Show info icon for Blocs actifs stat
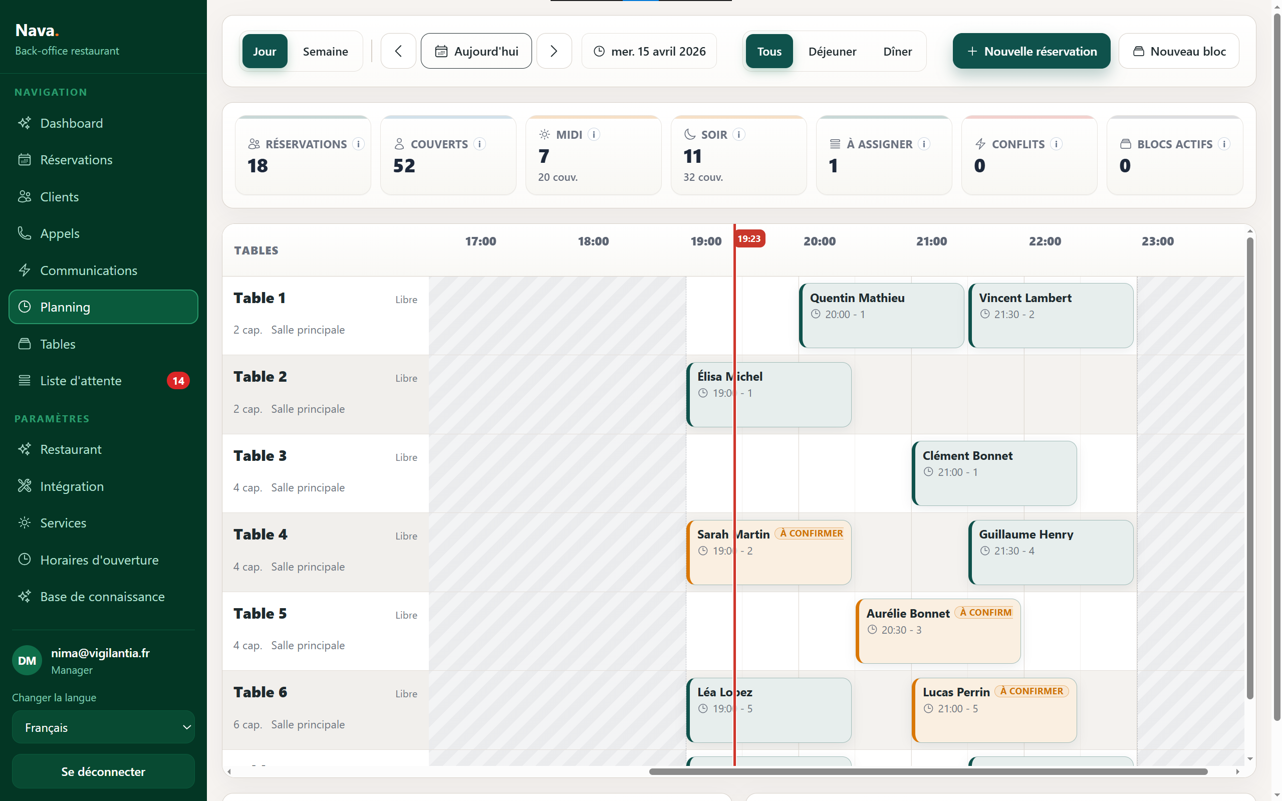1282x801 pixels. [x=1224, y=144]
